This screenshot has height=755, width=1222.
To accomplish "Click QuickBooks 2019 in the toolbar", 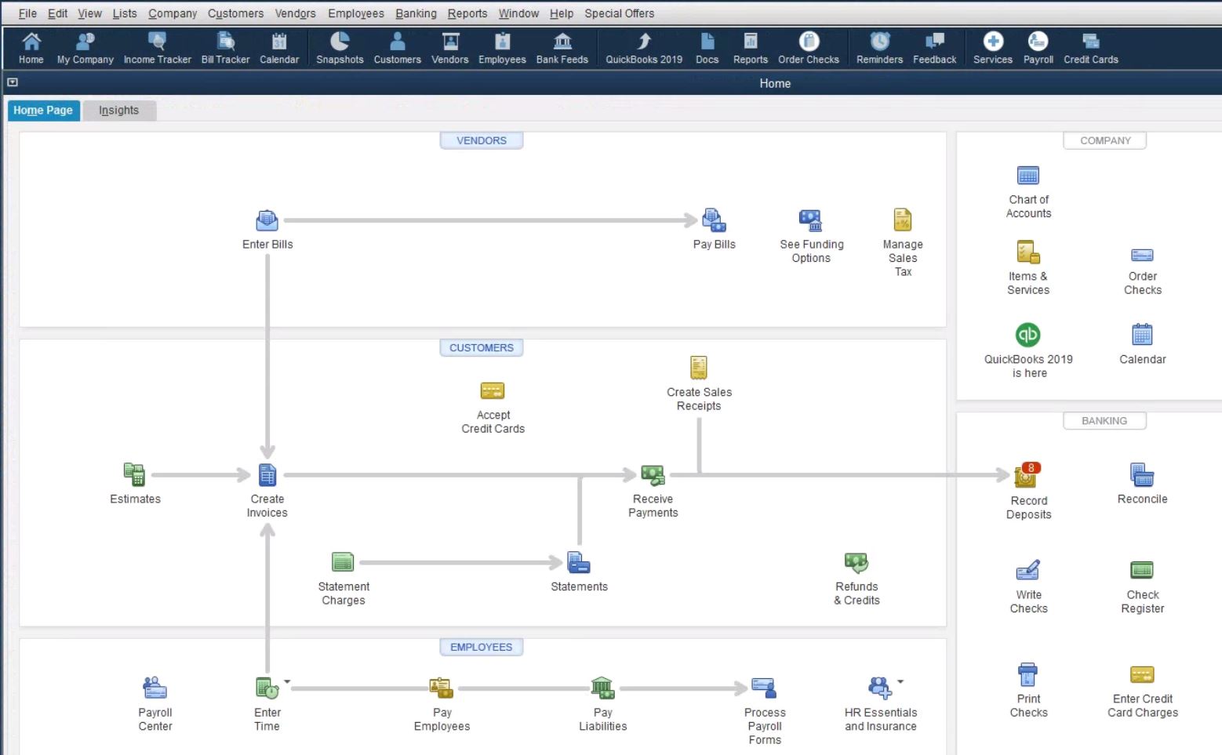I will (644, 48).
